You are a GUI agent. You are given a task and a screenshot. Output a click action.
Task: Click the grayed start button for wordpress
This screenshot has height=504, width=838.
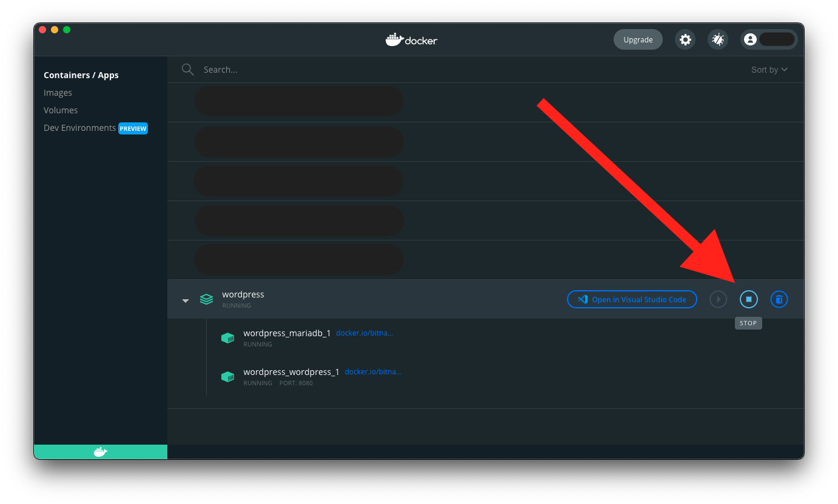click(719, 299)
